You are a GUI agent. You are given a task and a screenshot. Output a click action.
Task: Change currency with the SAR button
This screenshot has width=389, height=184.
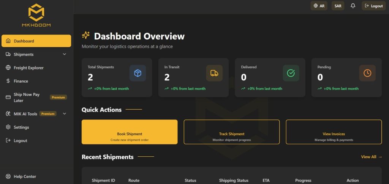[338, 6]
